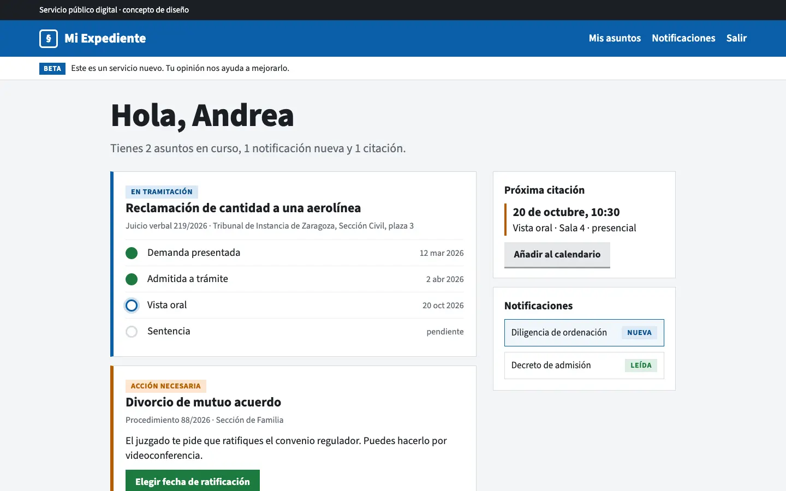Click the Admitida a trámite step label

coord(188,279)
